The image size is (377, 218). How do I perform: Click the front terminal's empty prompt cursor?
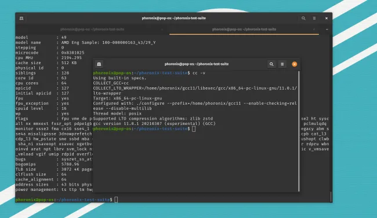coord(194,129)
